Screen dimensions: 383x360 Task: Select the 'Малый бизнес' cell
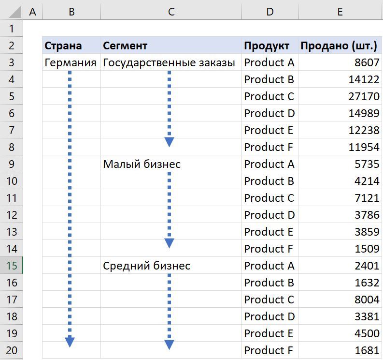point(171,164)
